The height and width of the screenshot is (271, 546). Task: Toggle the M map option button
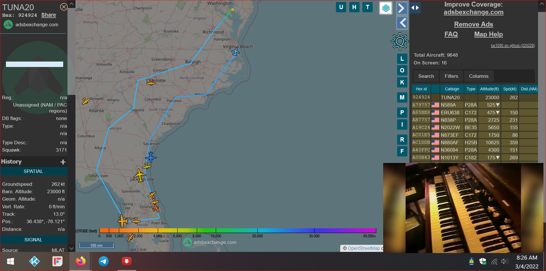(x=402, y=97)
